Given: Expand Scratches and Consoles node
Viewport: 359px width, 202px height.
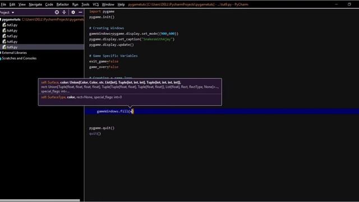Looking at the screenshot, I should (x=19, y=58).
